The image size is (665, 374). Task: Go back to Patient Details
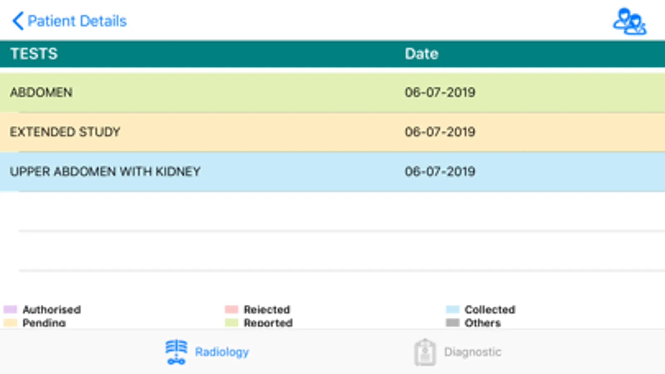77,21
